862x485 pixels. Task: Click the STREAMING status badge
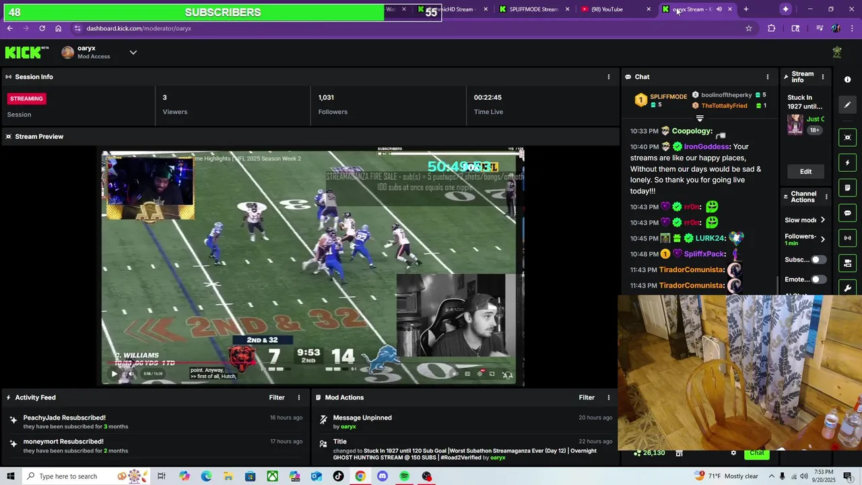pyautogui.click(x=26, y=98)
